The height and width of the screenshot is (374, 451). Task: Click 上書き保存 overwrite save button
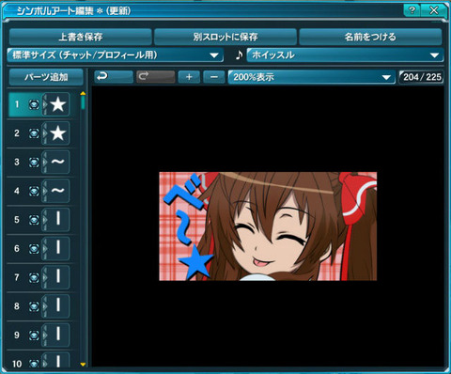tap(81, 37)
